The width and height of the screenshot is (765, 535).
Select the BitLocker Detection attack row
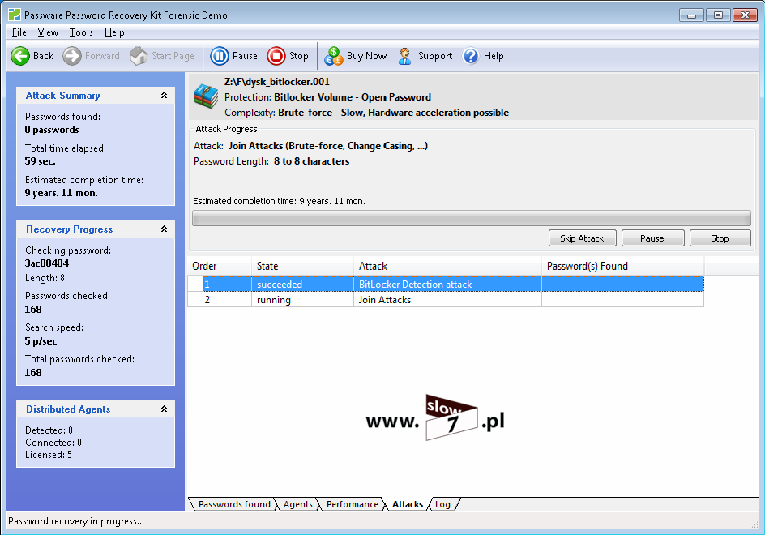(446, 284)
